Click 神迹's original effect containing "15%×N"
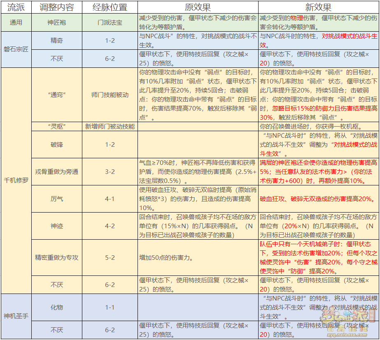Image resolution: width=380 pixels, height=340 pixels. pyautogui.click(x=198, y=226)
